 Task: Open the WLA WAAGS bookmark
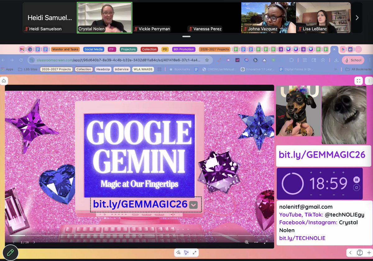click(x=143, y=69)
